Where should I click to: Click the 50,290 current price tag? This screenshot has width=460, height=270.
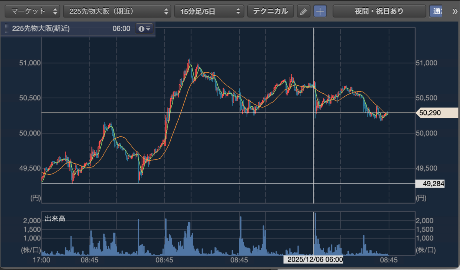(x=437, y=113)
